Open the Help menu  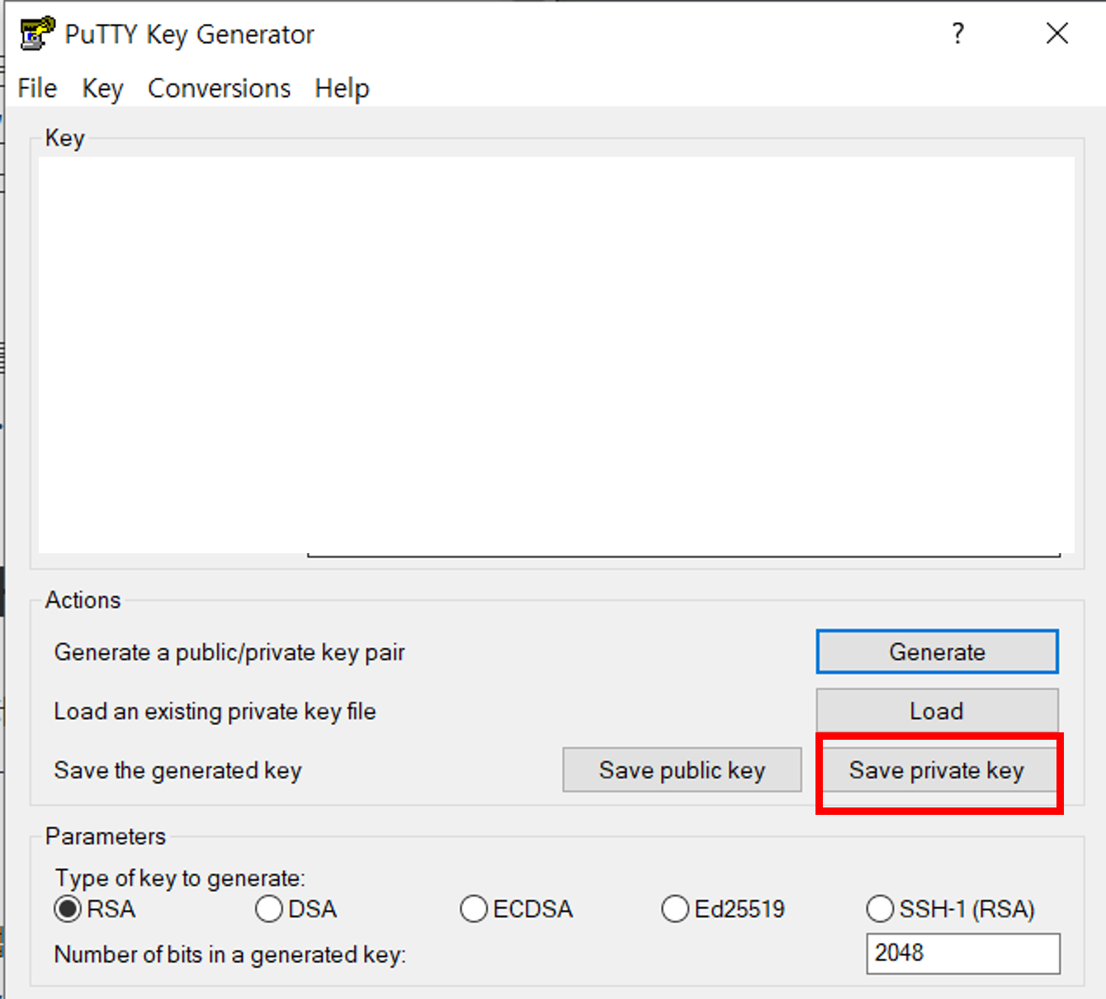pos(342,88)
